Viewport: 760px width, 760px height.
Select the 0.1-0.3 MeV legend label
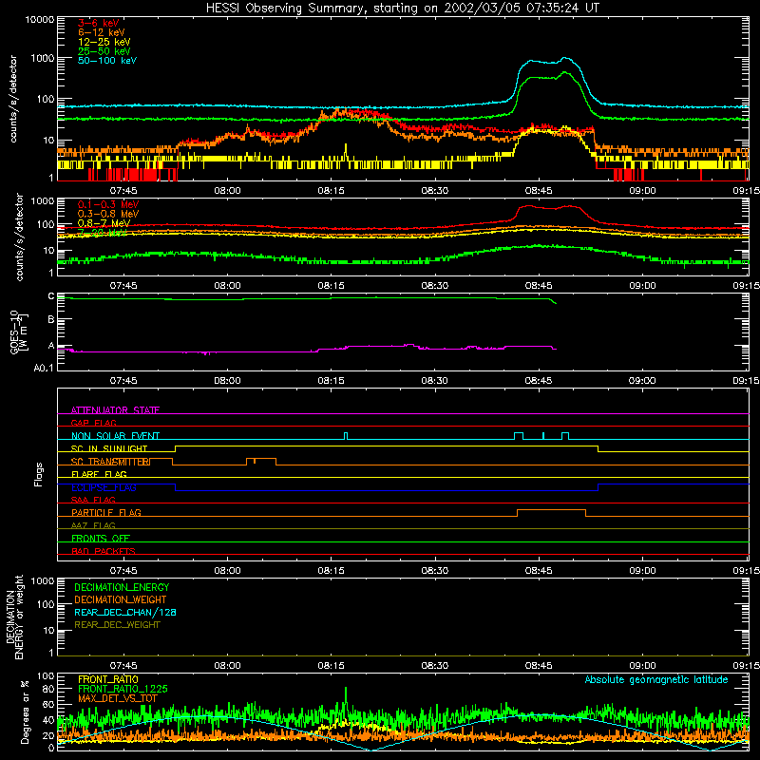point(108,204)
